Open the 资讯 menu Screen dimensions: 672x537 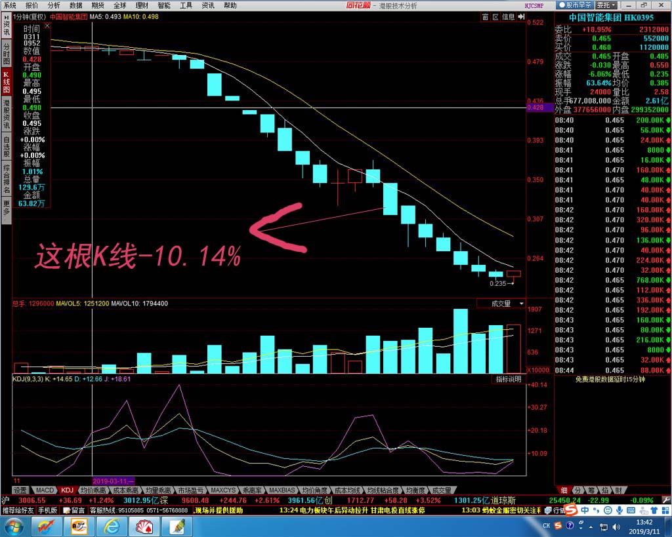tap(208, 5)
